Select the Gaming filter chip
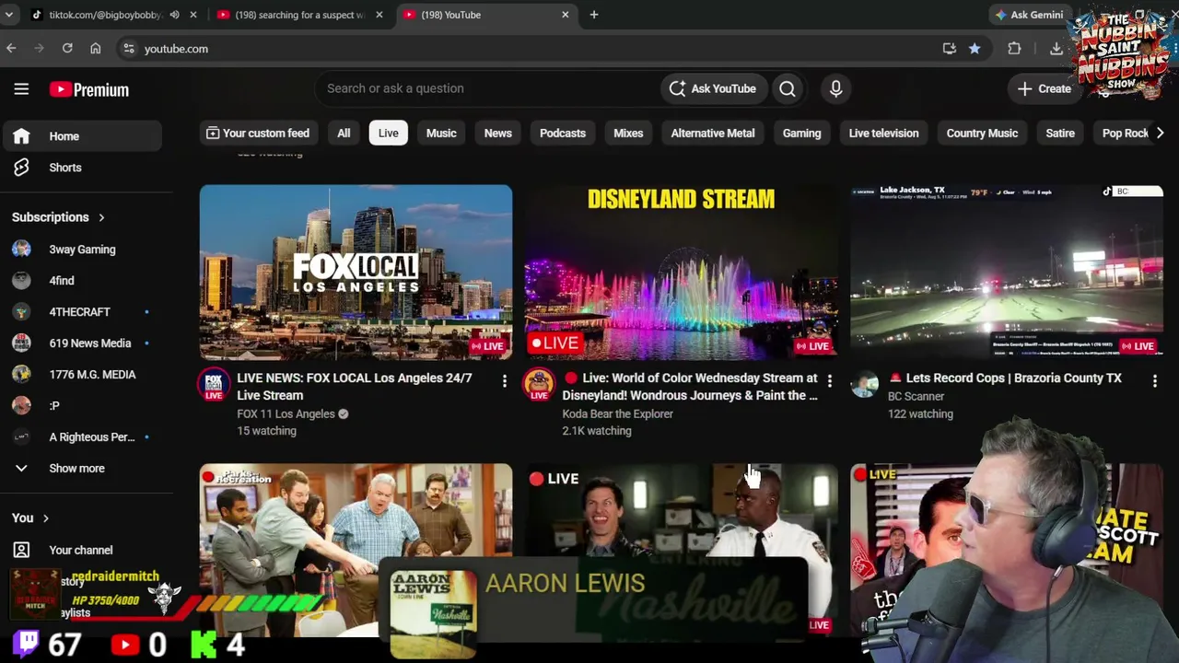Screen dimensions: 1179x663 pos(801,134)
